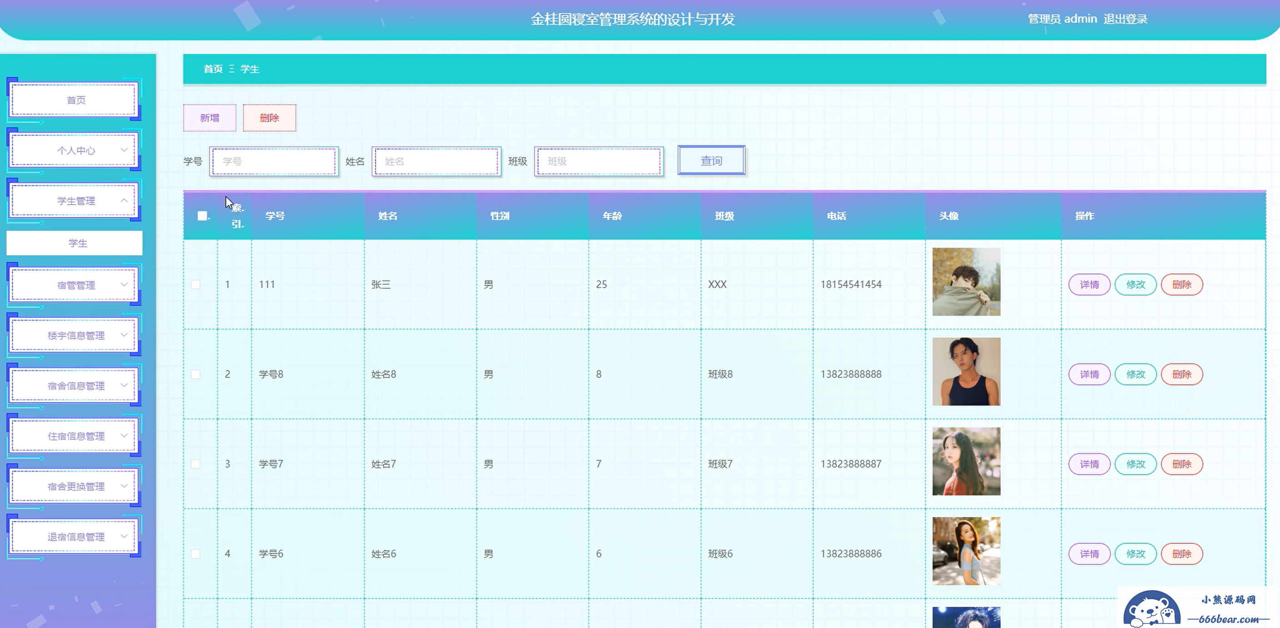Image resolution: width=1280 pixels, height=628 pixels.
Task: Click 修改 for 姓名6 row
Action: [x=1135, y=554]
